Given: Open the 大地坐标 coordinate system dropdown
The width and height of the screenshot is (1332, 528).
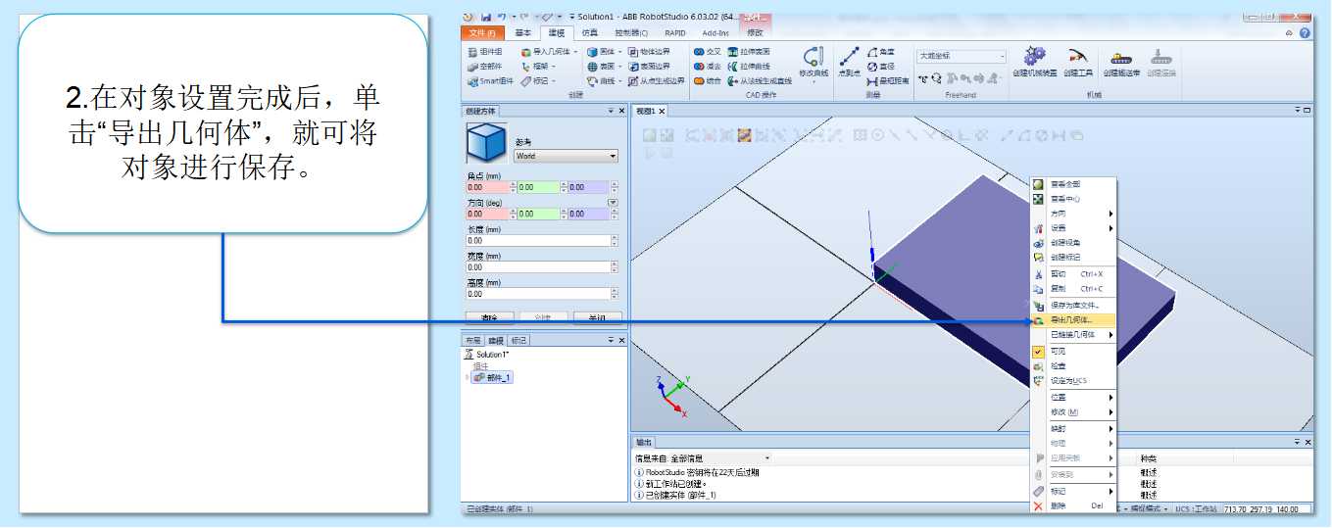Looking at the screenshot, I should [x=962, y=56].
